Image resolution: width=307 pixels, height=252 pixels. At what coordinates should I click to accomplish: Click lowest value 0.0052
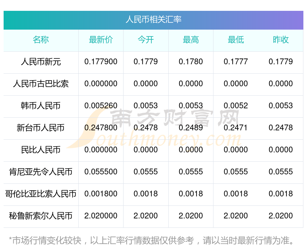(236, 106)
